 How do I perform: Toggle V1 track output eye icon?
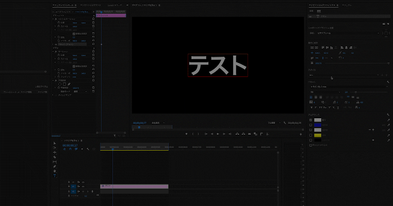83,186
